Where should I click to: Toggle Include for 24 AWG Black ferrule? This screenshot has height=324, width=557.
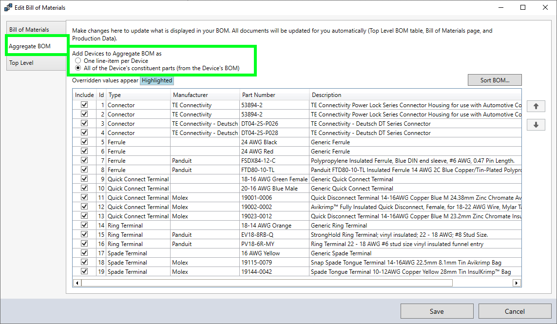click(84, 142)
